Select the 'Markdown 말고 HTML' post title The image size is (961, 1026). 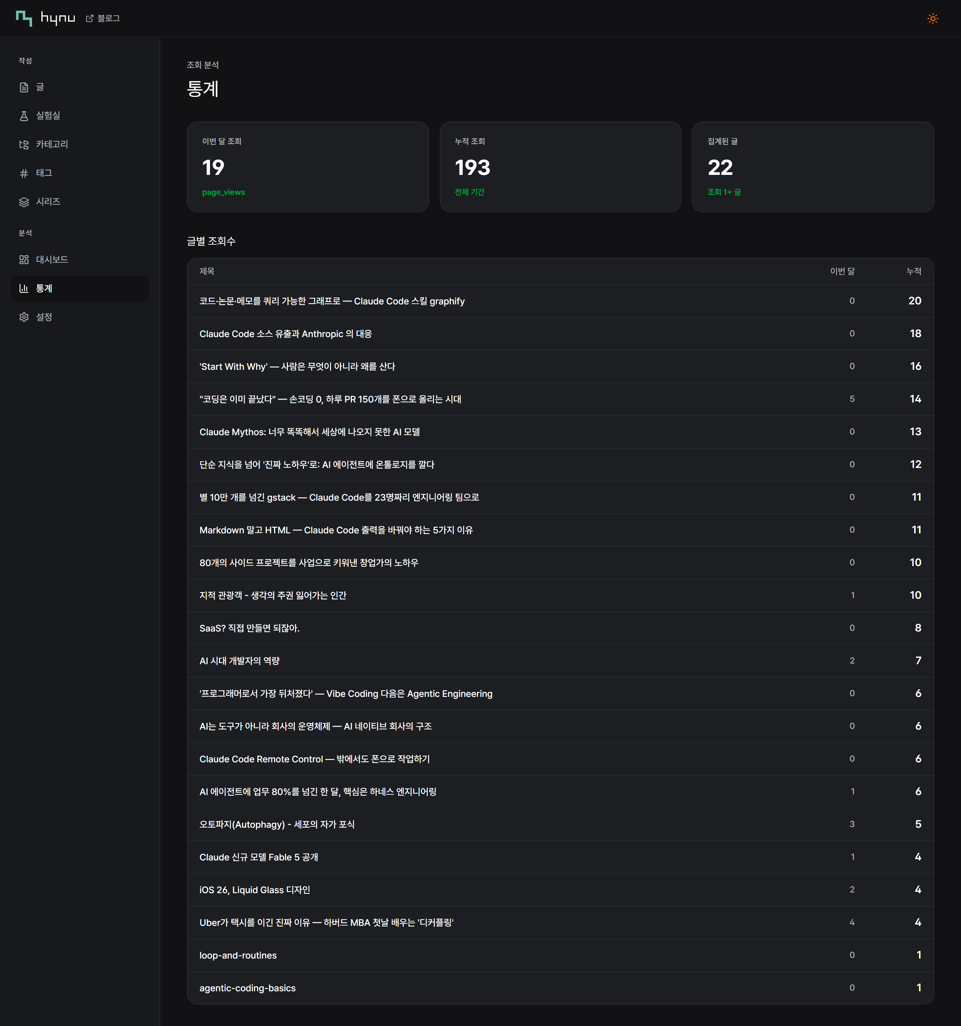click(336, 530)
